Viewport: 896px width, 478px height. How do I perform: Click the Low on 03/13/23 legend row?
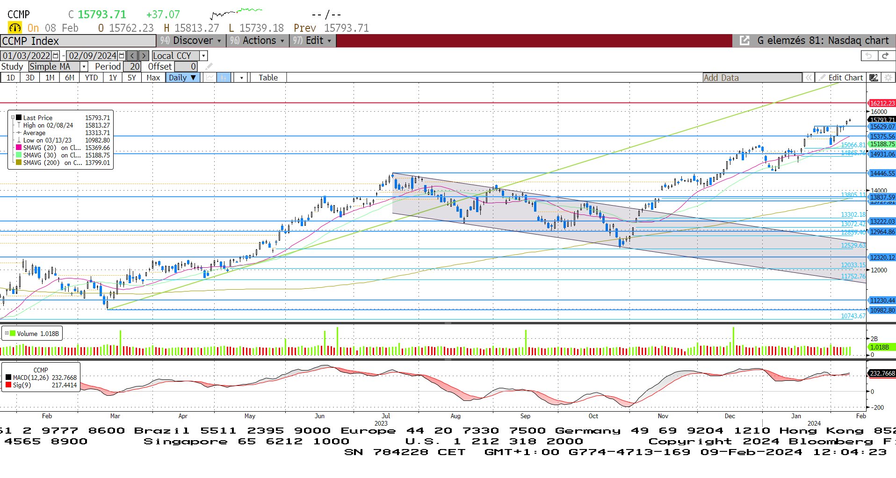tap(63, 140)
